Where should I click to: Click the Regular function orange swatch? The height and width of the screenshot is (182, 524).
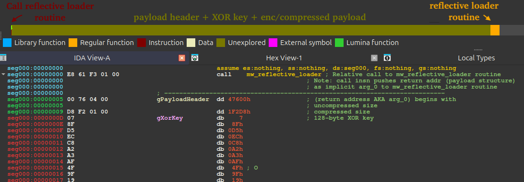(73, 43)
